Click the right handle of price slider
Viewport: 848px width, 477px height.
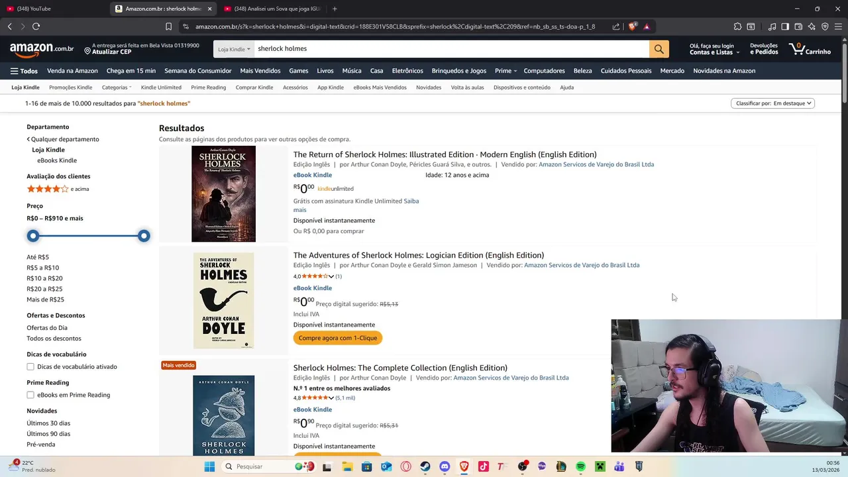144,236
